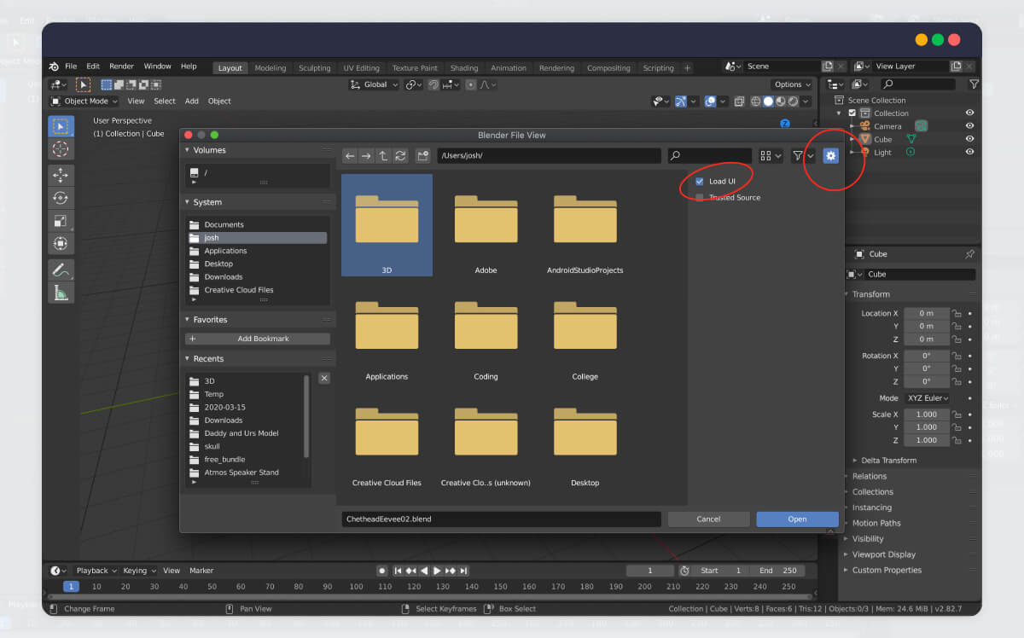The width and height of the screenshot is (1024, 638).
Task: Hide the Camera object in outliner
Action: coord(969,126)
